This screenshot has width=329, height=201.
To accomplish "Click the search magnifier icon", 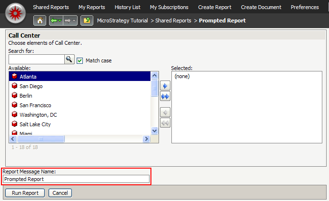I will [x=69, y=60].
